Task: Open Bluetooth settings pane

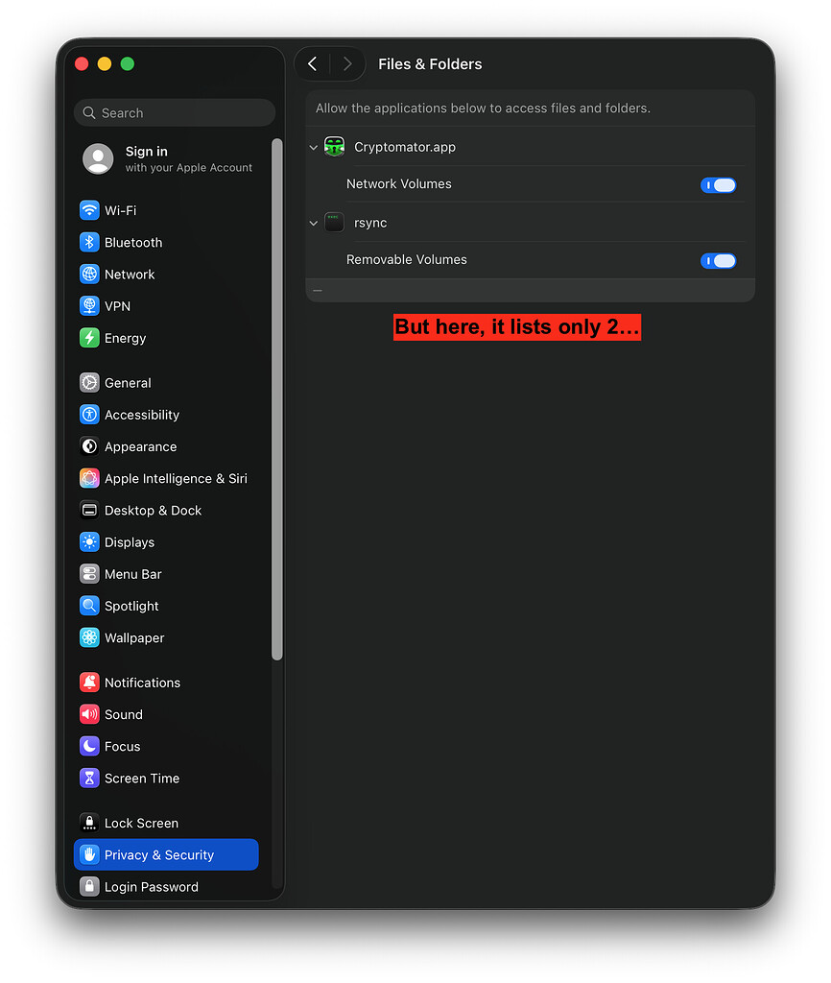Action: [x=166, y=242]
